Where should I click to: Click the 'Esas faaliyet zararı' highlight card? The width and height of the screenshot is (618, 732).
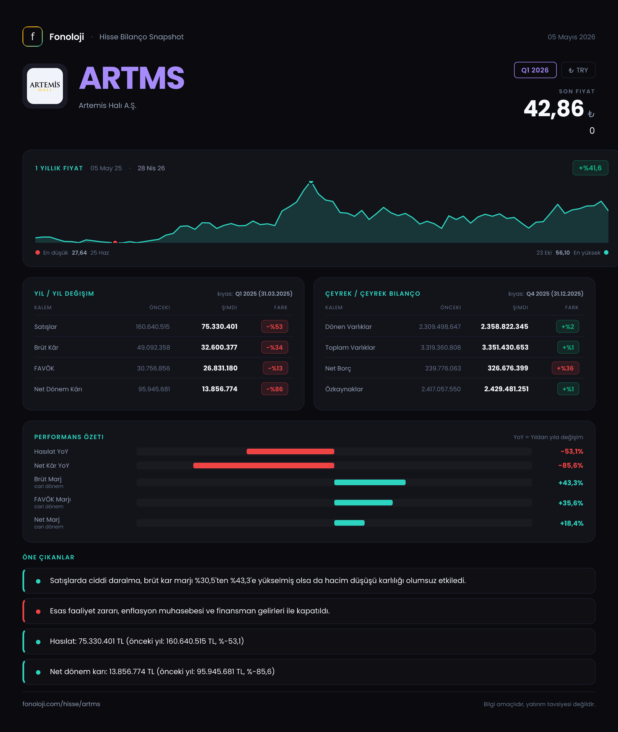(309, 611)
